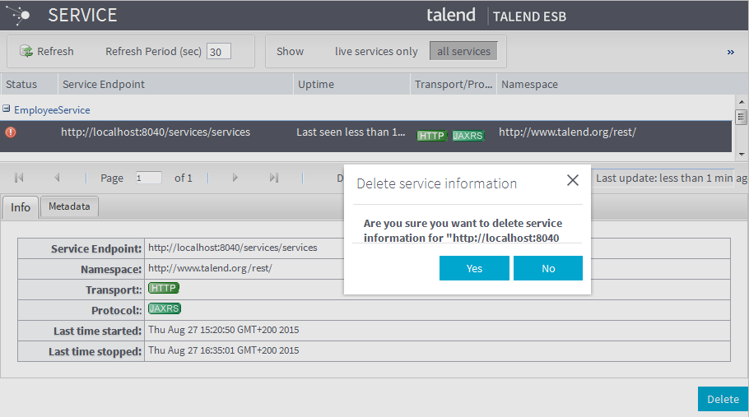
Task: Click the Refresh button
Action: point(46,51)
